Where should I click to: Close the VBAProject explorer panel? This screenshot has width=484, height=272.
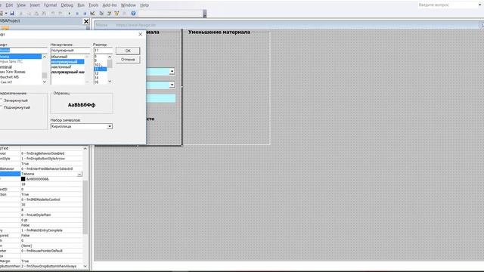pos(86,21)
